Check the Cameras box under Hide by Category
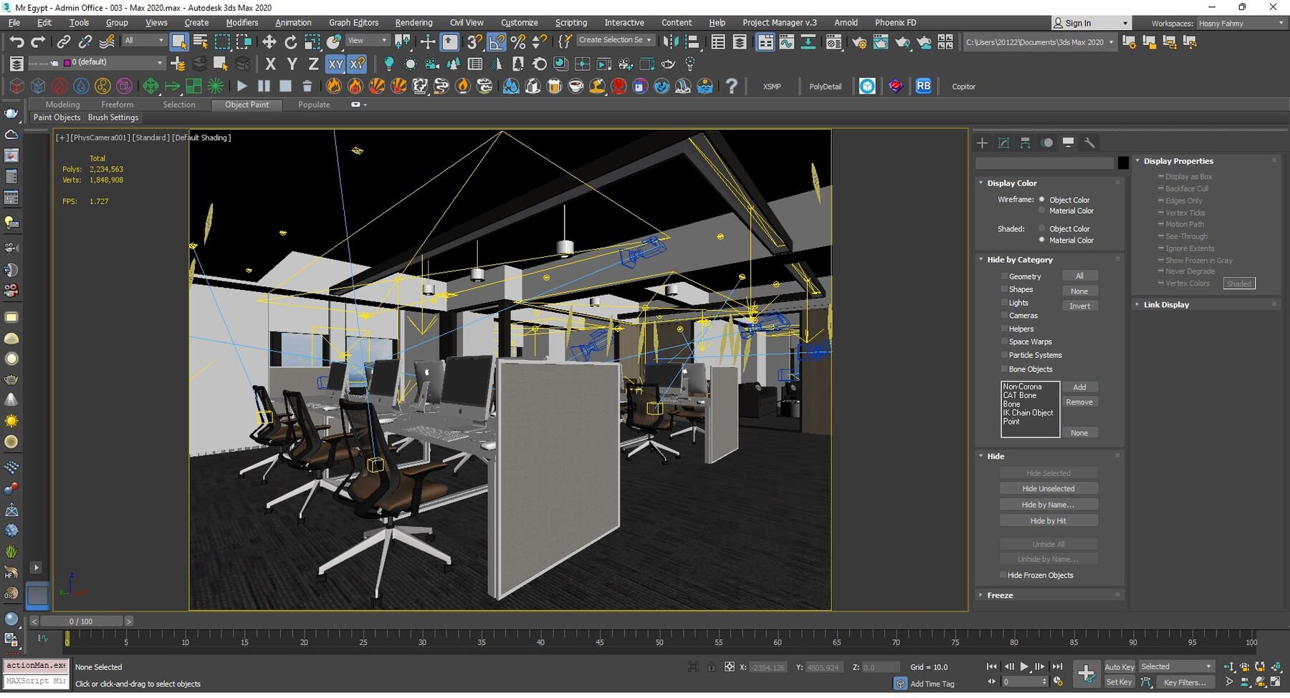This screenshot has height=698, width=1290. pyautogui.click(x=1005, y=315)
